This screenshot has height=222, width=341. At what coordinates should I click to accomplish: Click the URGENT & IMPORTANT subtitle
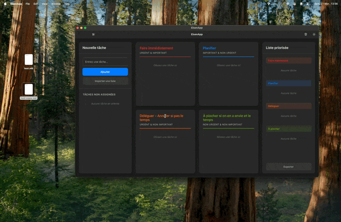click(153, 53)
